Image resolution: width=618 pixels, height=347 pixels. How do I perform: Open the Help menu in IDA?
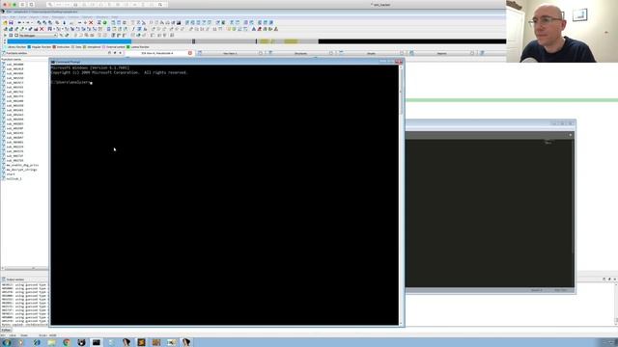coord(115,17)
